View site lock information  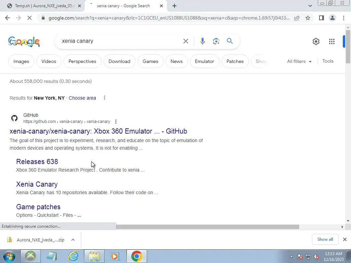(43, 18)
